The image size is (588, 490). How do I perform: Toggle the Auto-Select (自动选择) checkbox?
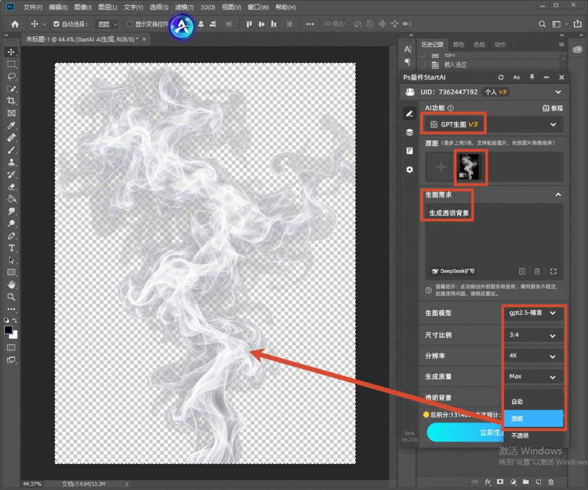56,24
